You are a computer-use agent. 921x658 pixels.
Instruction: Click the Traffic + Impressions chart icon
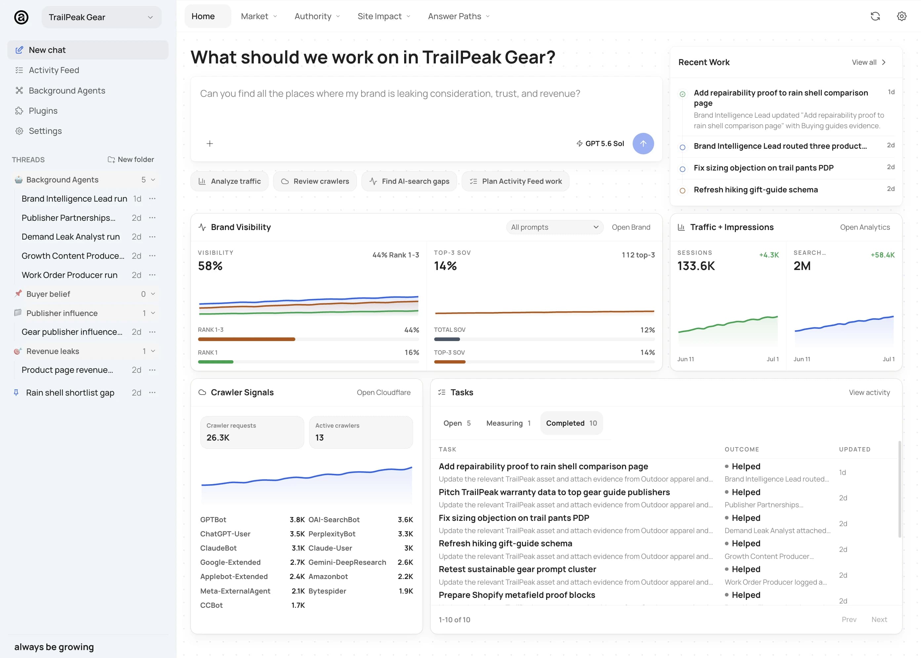point(682,227)
